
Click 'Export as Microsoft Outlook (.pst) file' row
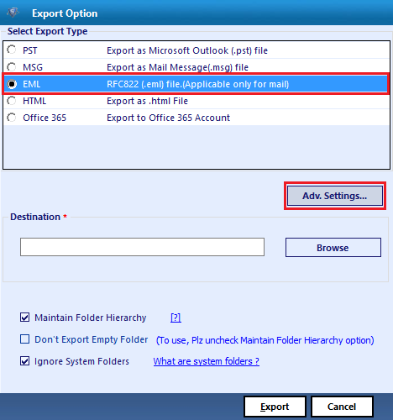[x=196, y=50]
